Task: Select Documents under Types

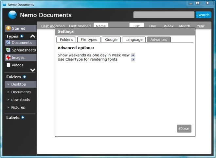Action: pos(21,42)
